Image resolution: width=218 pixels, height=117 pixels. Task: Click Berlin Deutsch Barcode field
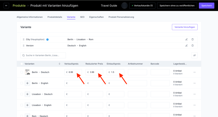(x=160, y=72)
